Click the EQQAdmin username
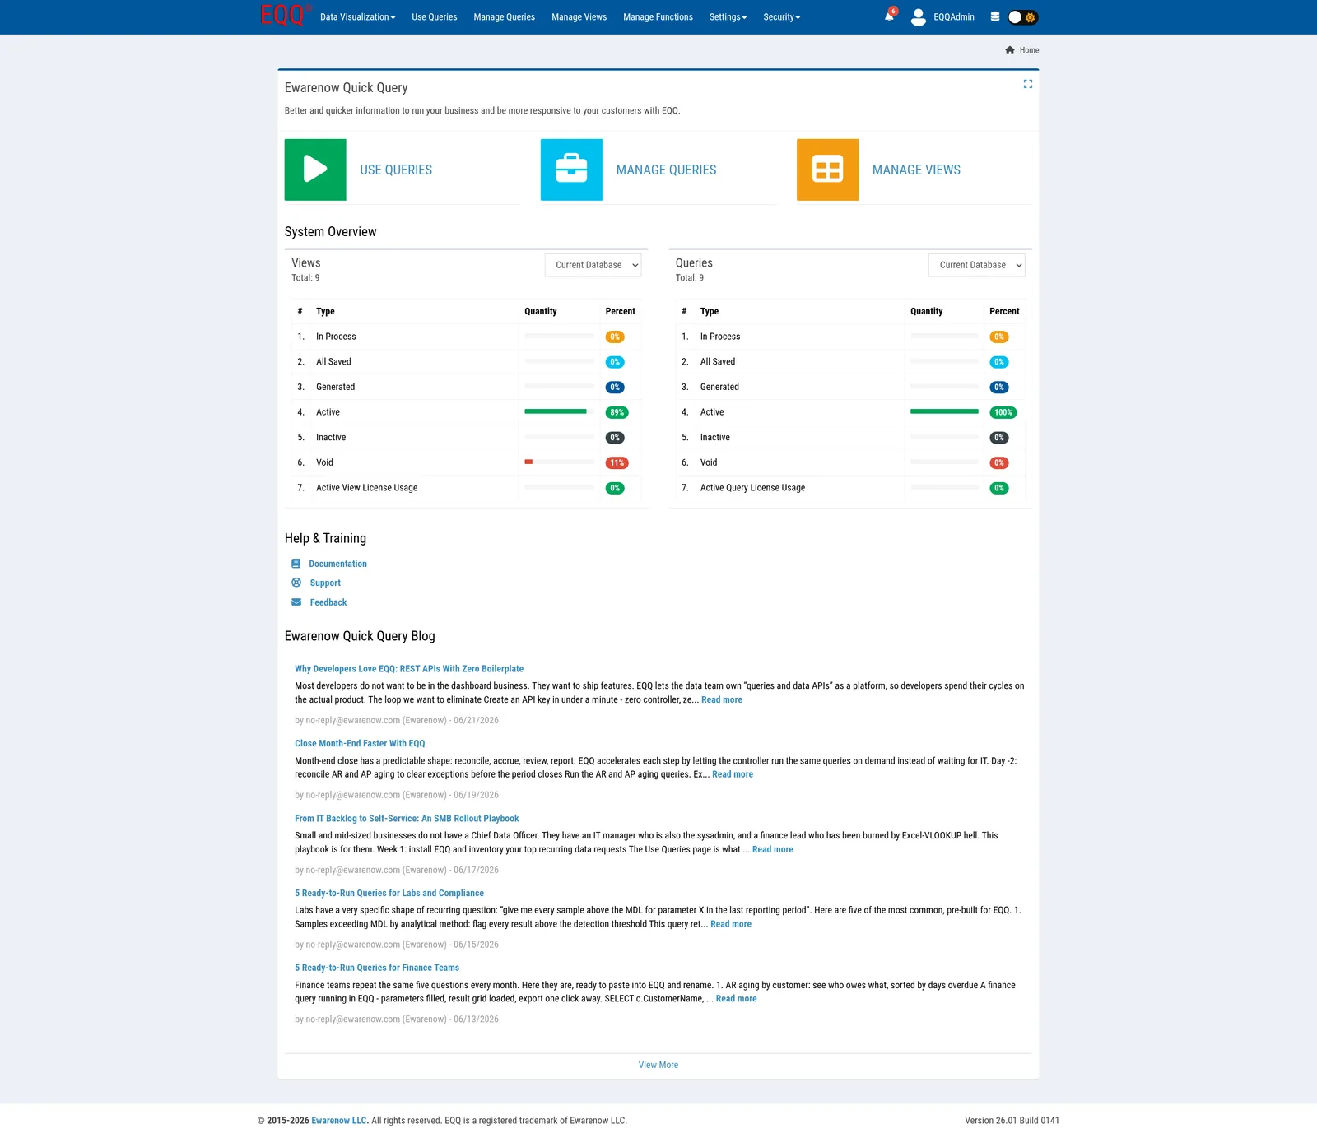This screenshot has height=1138, width=1317. [x=954, y=17]
